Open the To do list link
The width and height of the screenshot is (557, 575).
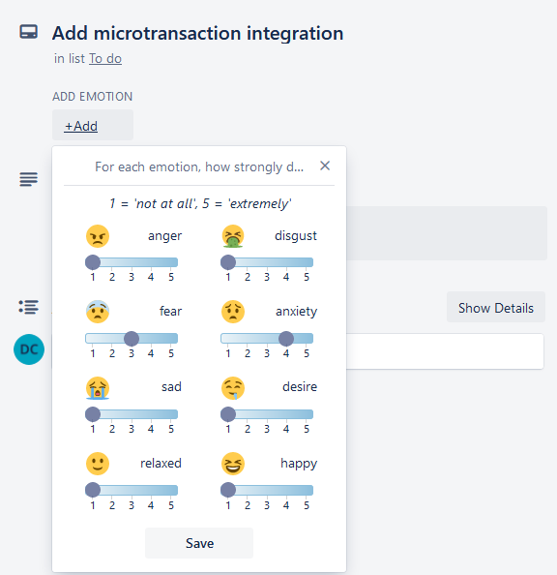105,59
